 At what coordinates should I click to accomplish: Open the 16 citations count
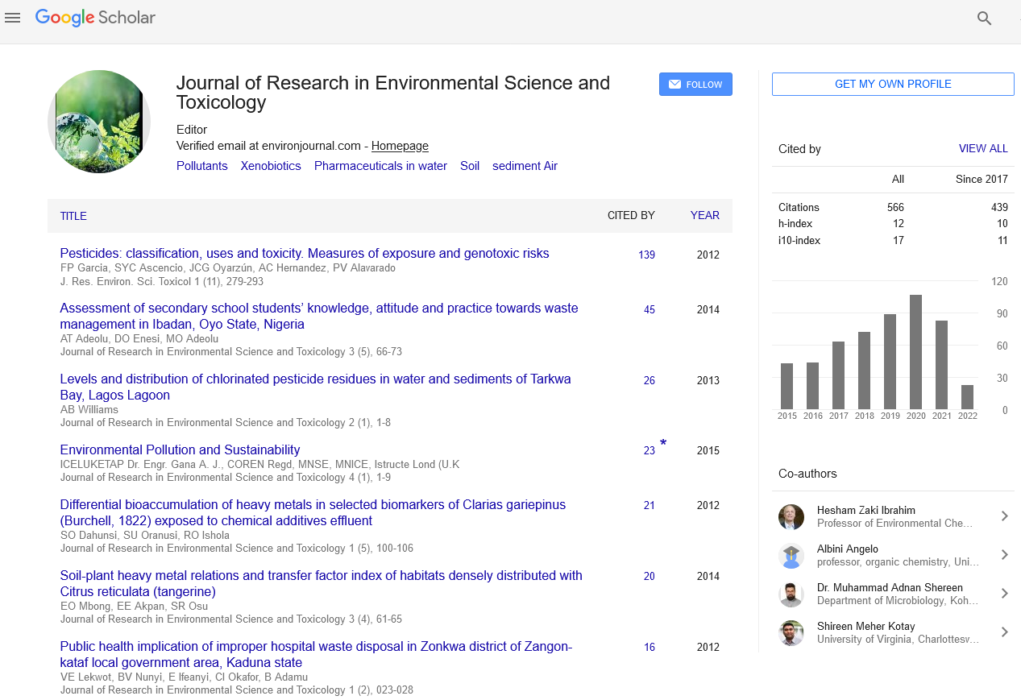650,648
